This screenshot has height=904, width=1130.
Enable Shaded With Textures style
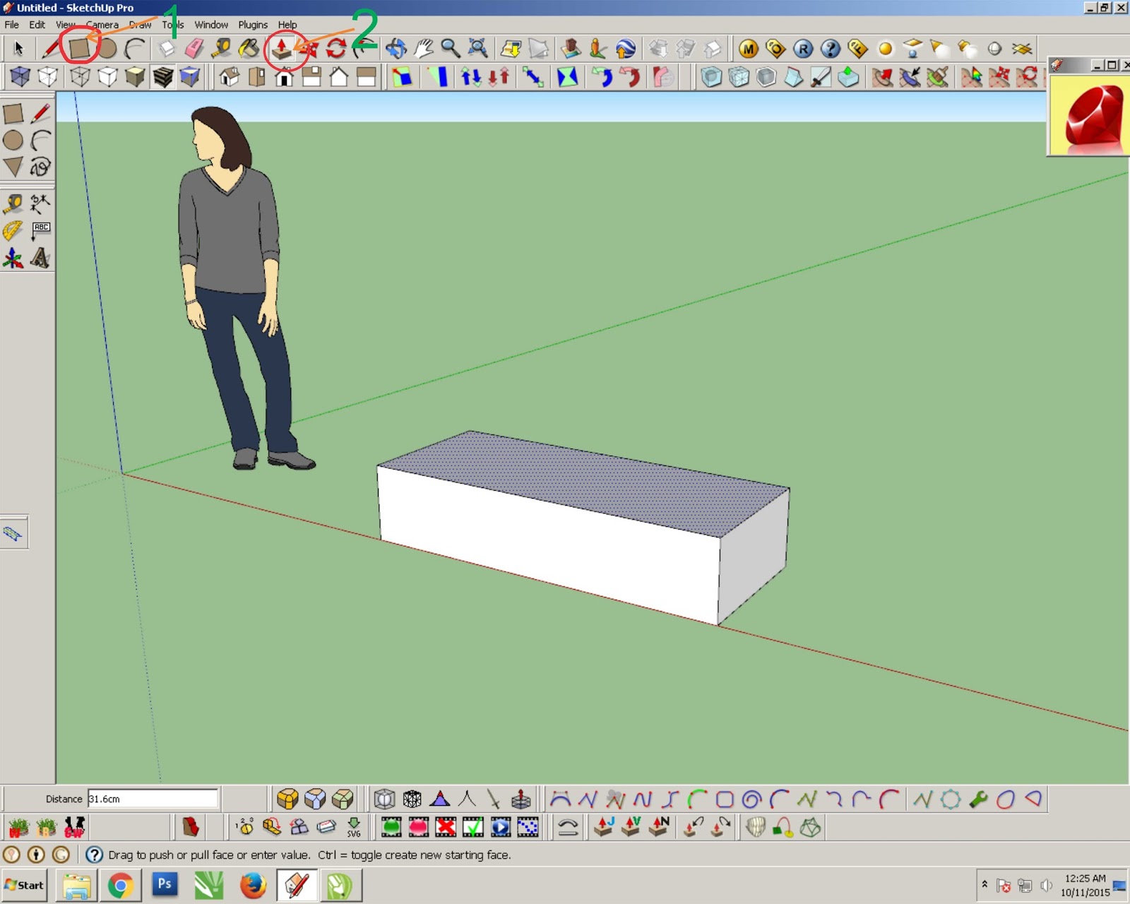pyautogui.click(x=162, y=76)
